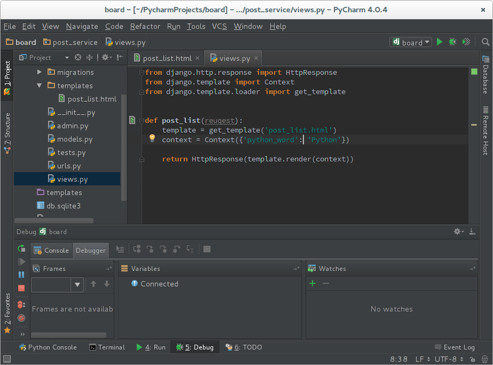Toggle read-only lock icon in status bar

click(x=472, y=359)
